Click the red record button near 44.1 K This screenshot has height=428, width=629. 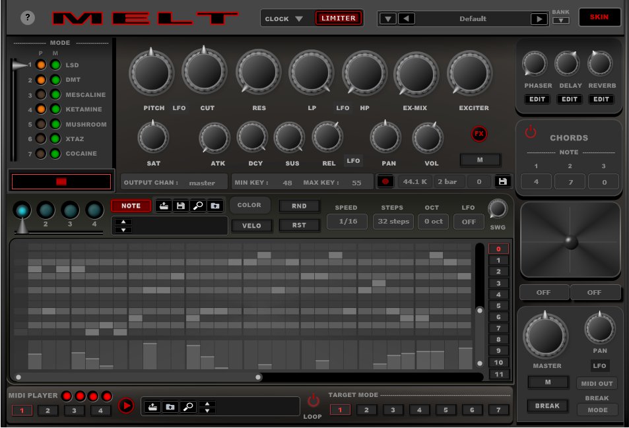(385, 181)
